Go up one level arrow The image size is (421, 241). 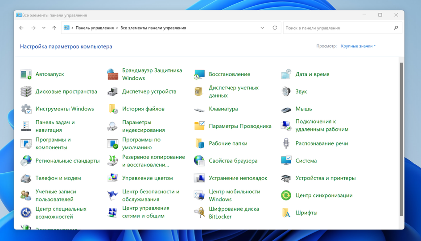tap(54, 28)
